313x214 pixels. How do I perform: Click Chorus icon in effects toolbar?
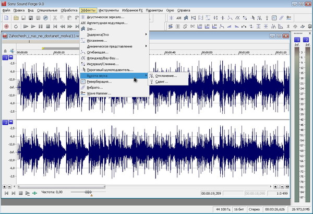pyautogui.click(x=186, y=18)
